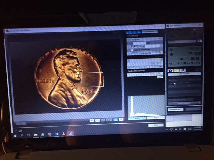This screenshot has height=160, width=214.
Task: Click the Test shooting button
Action: [x=146, y=53]
